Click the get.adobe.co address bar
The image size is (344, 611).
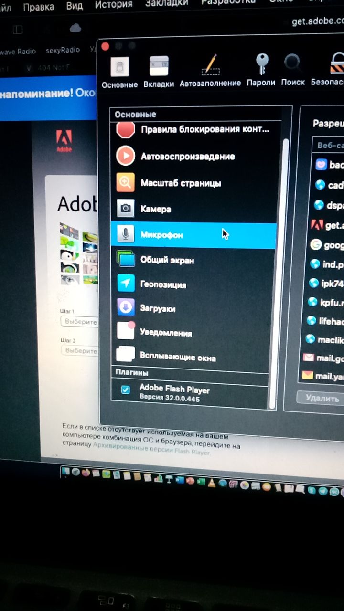click(318, 21)
